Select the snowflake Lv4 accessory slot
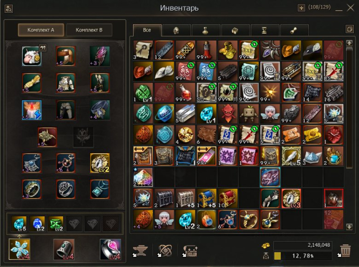The image size is (359, 267). 19,249
